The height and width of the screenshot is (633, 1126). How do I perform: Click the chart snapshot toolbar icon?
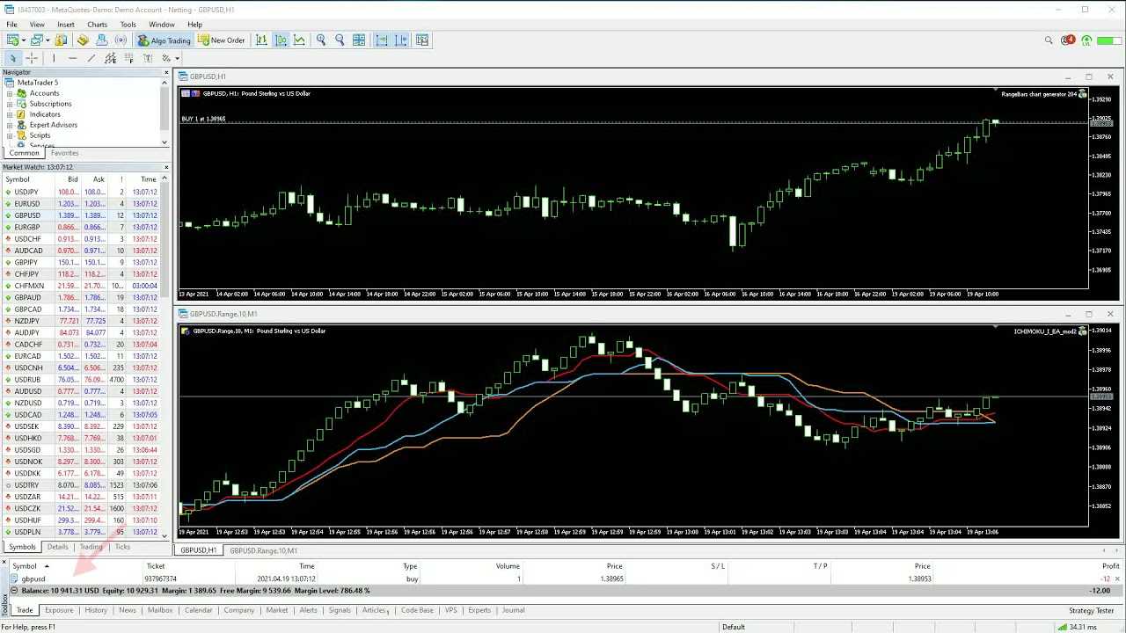click(422, 40)
